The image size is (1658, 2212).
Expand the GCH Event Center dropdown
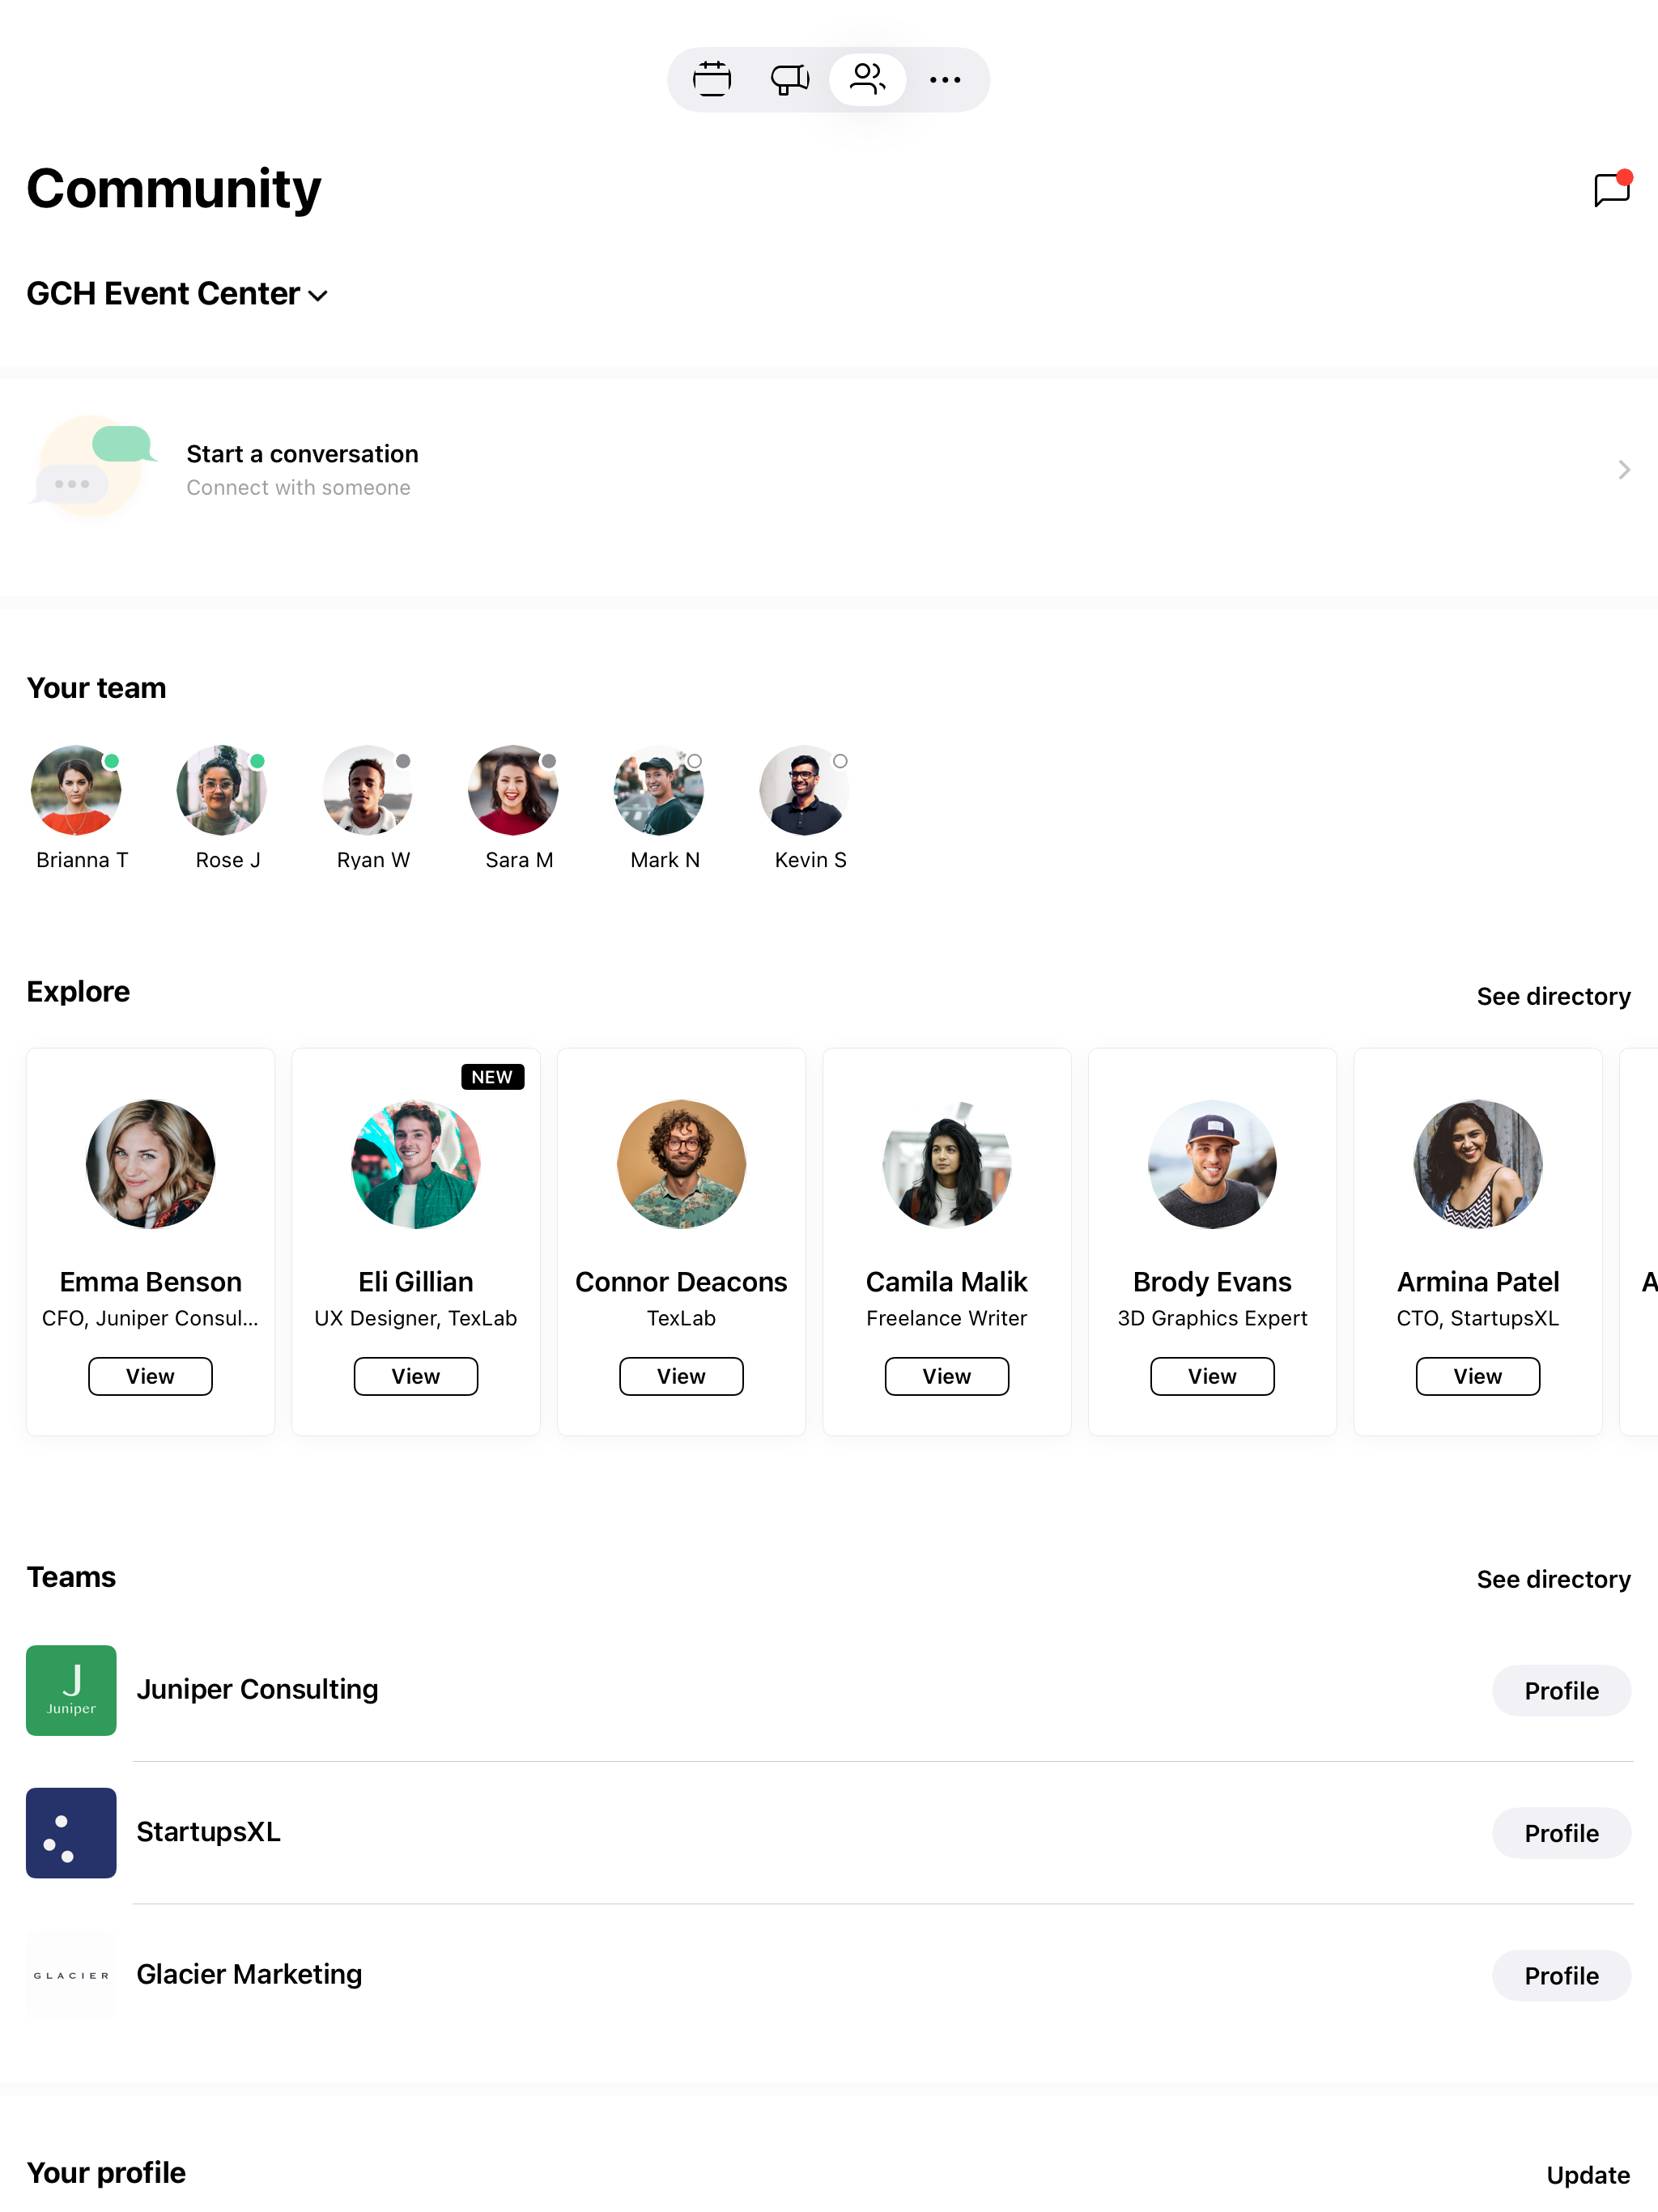(x=177, y=294)
